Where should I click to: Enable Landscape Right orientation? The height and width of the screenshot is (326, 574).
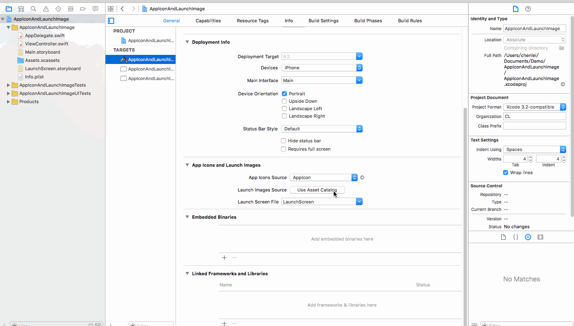(x=284, y=116)
